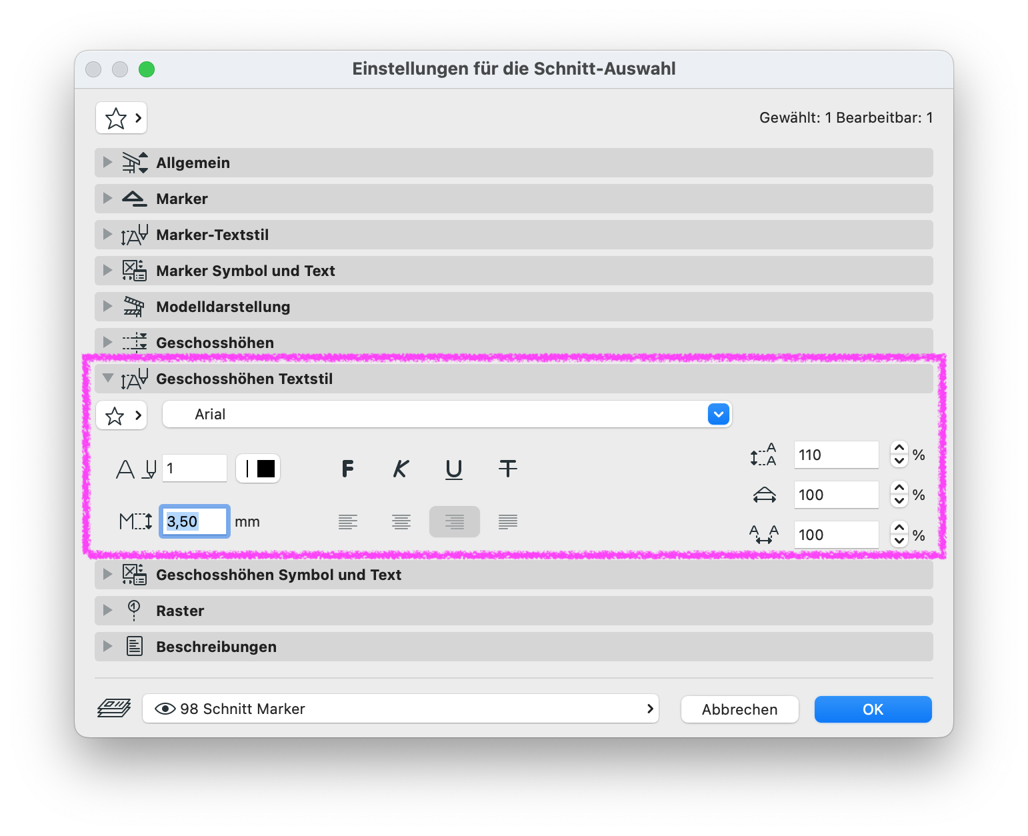Expand the Marker-Textstil panel
1028x836 pixels.
point(107,234)
